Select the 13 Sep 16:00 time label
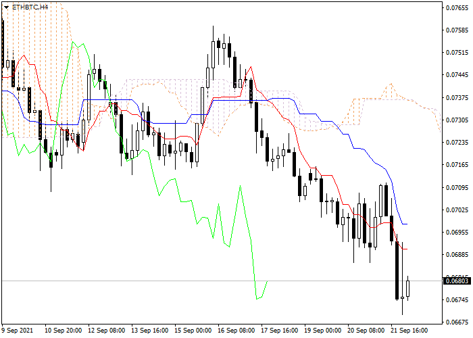 [x=150, y=331]
